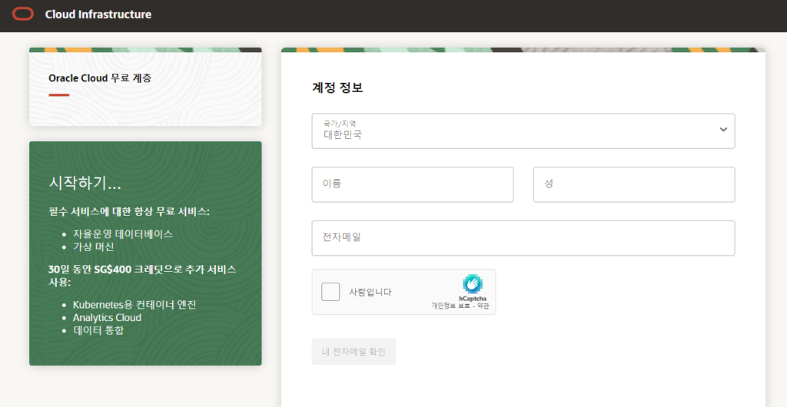Click the Kubernetes용 컨테이너 엔진 list item

point(134,305)
